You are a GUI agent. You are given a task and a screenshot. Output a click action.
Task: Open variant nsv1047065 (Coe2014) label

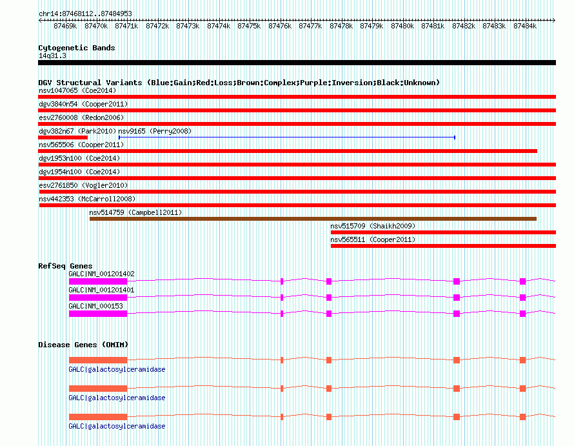pyautogui.click(x=77, y=90)
